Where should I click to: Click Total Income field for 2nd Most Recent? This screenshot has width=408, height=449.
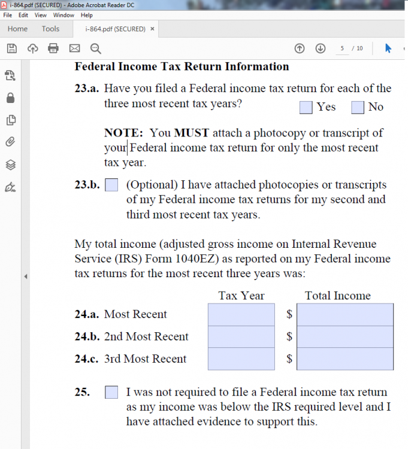pyautogui.click(x=345, y=336)
